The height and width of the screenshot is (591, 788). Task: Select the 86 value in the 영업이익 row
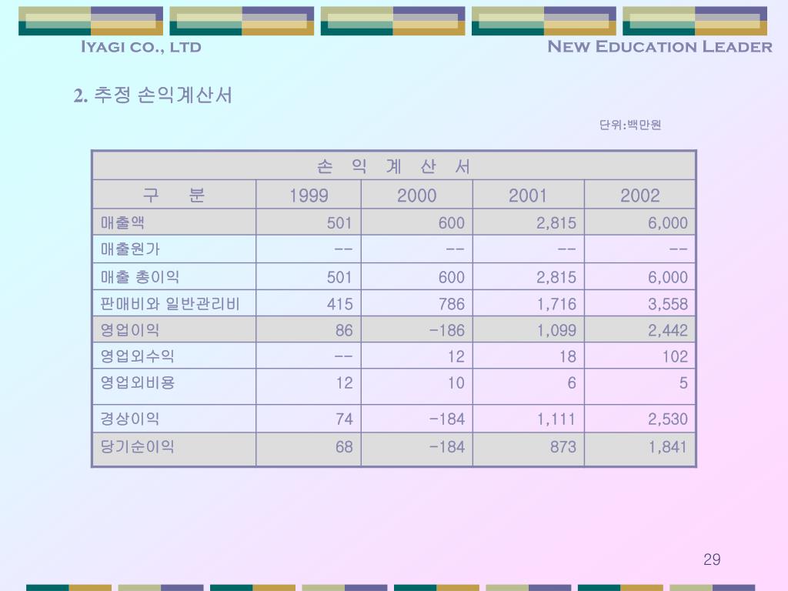[344, 330]
